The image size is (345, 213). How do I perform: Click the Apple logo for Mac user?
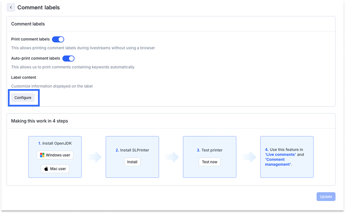[x=46, y=169]
